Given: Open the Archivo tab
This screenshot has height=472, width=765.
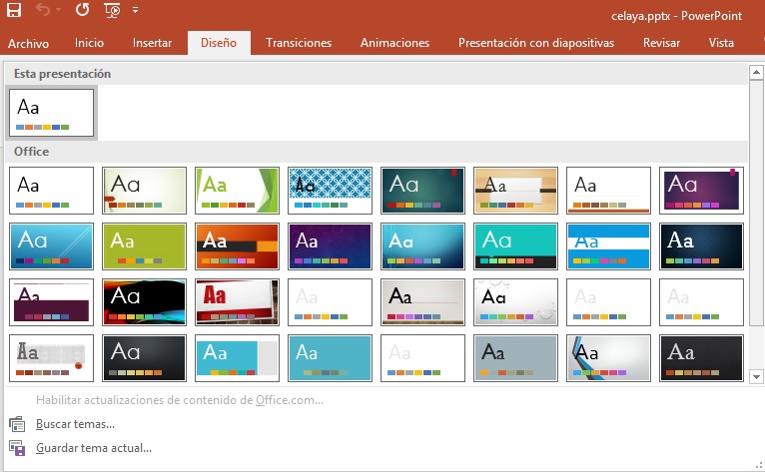Looking at the screenshot, I should 28,43.
